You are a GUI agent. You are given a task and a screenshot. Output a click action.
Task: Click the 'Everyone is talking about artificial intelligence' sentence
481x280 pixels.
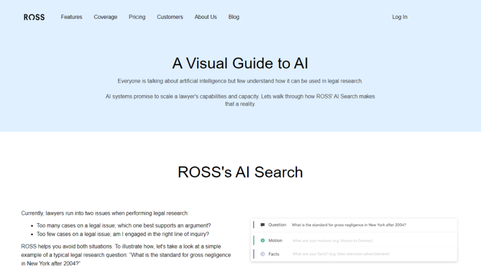(x=240, y=81)
